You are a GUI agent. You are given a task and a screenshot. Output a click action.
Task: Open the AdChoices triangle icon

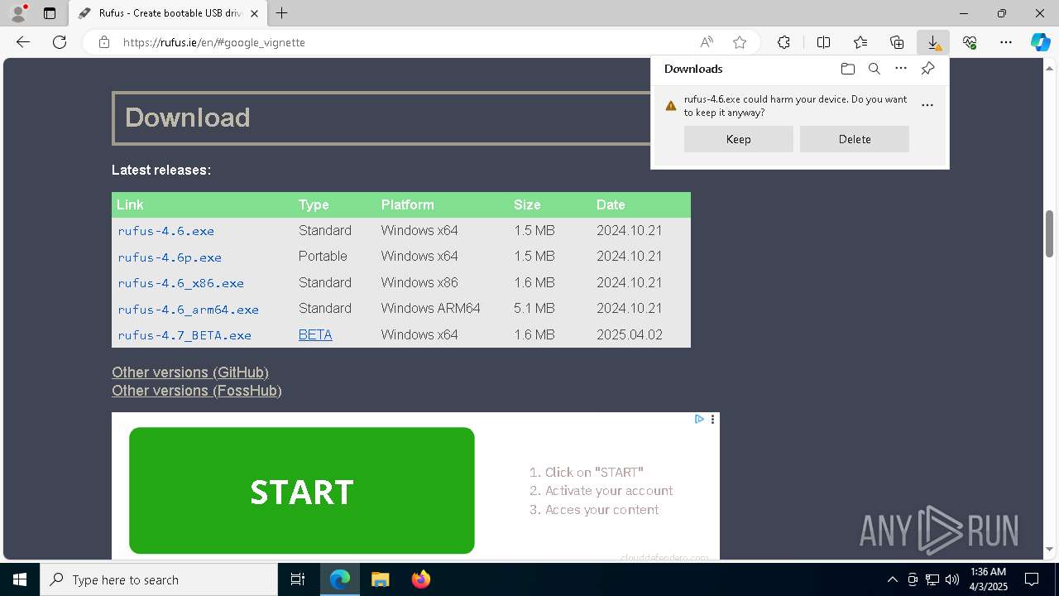coord(699,419)
